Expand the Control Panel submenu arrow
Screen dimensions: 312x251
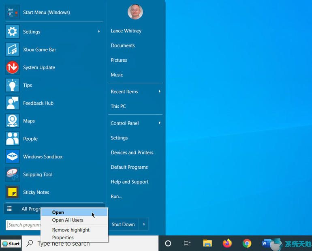[x=160, y=123]
